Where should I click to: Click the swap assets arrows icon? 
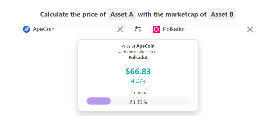click(x=138, y=29)
